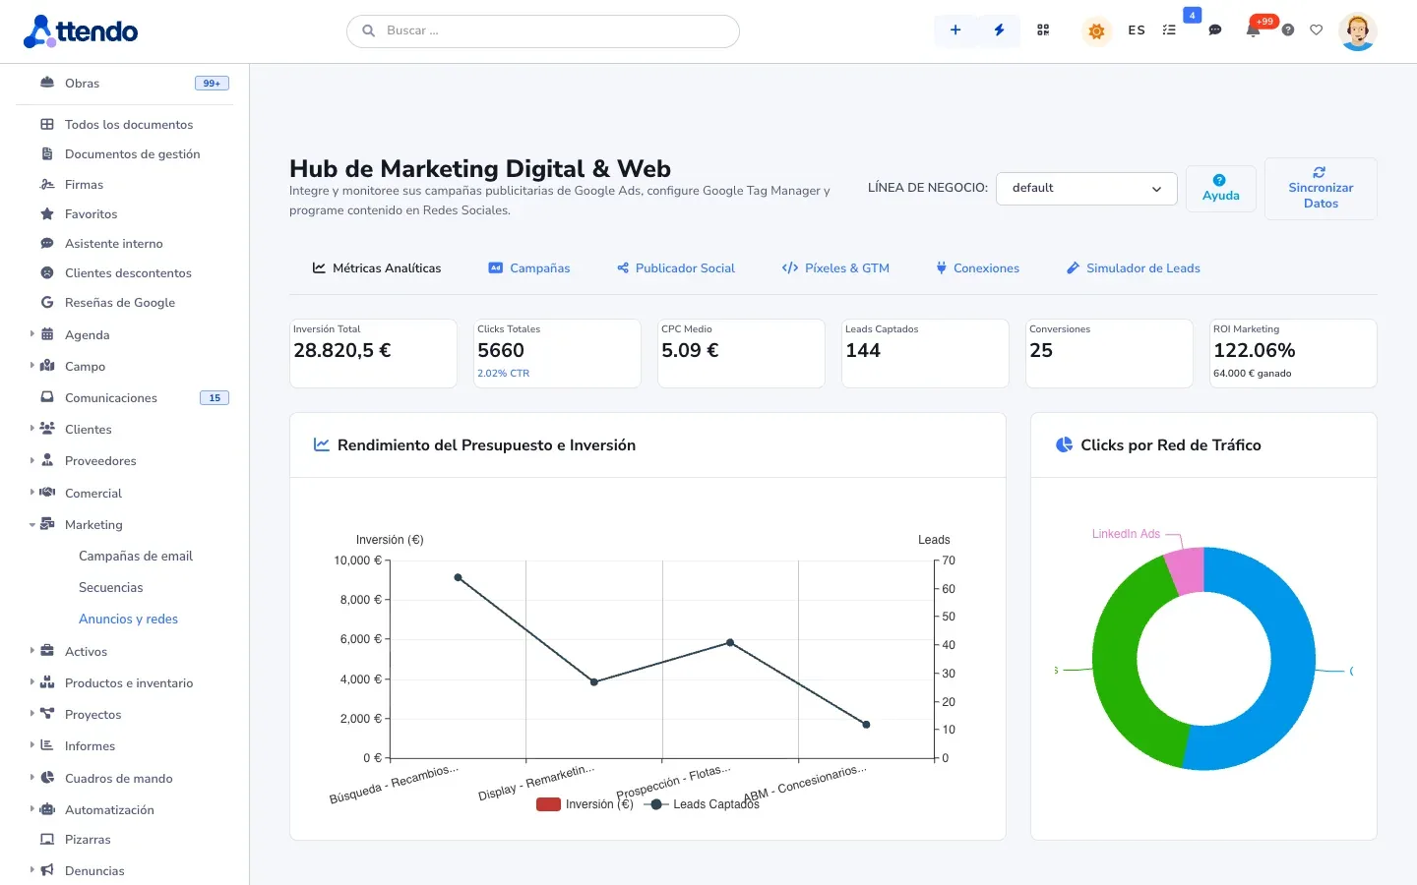Switch language using the ES selector
This screenshot has height=885, width=1417.
1137,30
